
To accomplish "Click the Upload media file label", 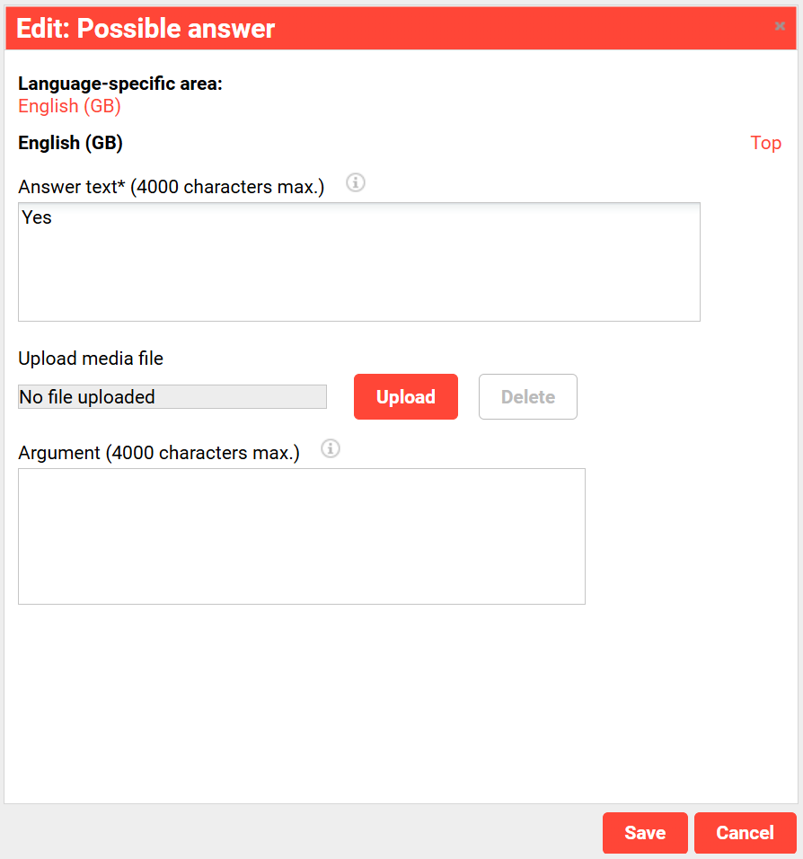I will coord(91,359).
